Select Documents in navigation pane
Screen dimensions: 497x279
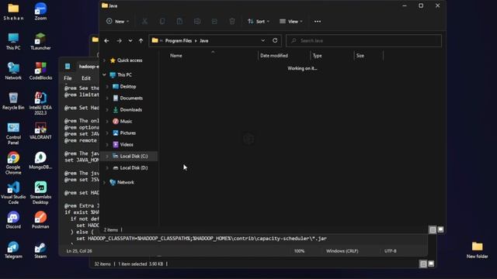coord(131,98)
